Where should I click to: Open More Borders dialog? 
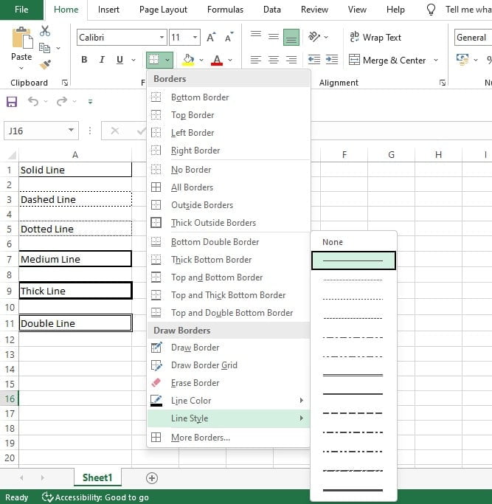click(x=229, y=438)
